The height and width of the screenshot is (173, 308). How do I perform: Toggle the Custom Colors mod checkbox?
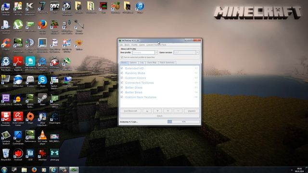click(x=122, y=78)
